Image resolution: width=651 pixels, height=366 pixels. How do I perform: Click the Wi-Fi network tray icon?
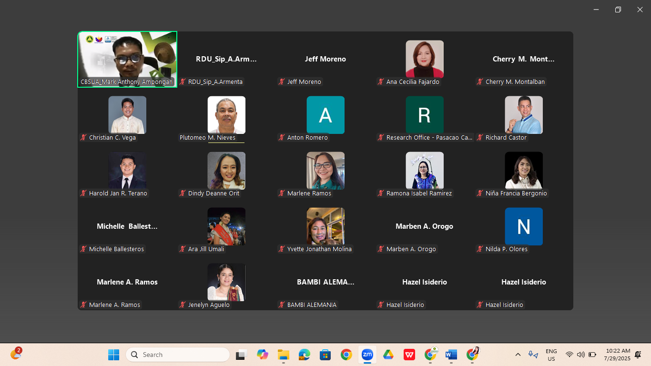(569, 355)
